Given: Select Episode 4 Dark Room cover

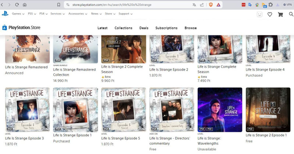Looking at the screenshot, I should pos(268,49).
